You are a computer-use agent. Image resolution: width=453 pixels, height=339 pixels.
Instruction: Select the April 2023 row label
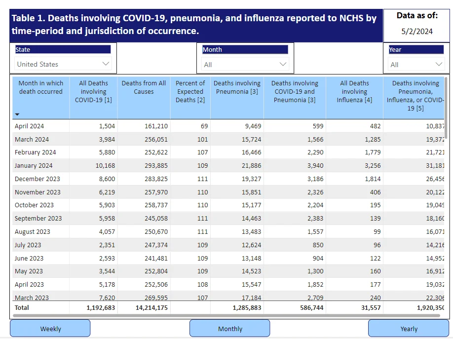pos(29,285)
